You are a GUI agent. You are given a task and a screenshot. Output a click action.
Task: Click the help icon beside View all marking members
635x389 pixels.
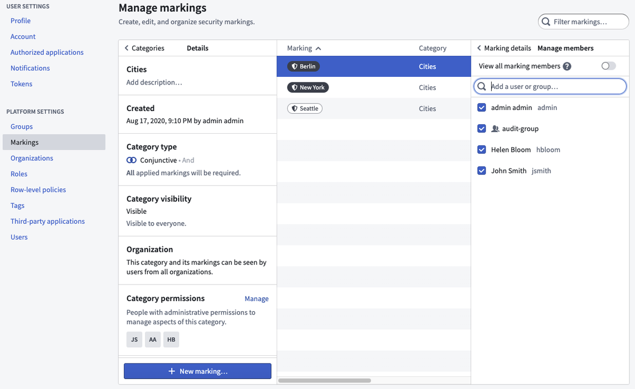(x=567, y=66)
